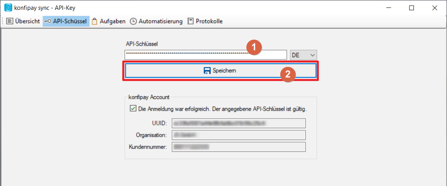Click the konfipay app icon in title bar
447x186 pixels.
(x=8, y=7)
